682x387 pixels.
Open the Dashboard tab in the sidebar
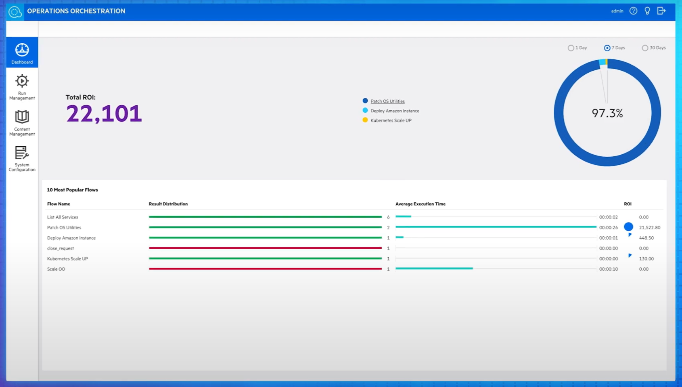22,52
